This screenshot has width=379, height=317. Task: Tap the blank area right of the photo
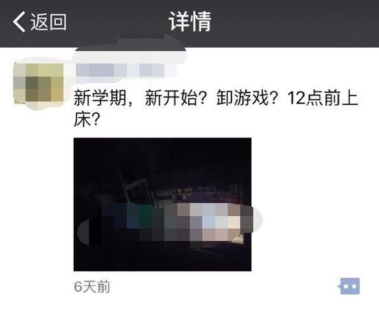(314, 204)
